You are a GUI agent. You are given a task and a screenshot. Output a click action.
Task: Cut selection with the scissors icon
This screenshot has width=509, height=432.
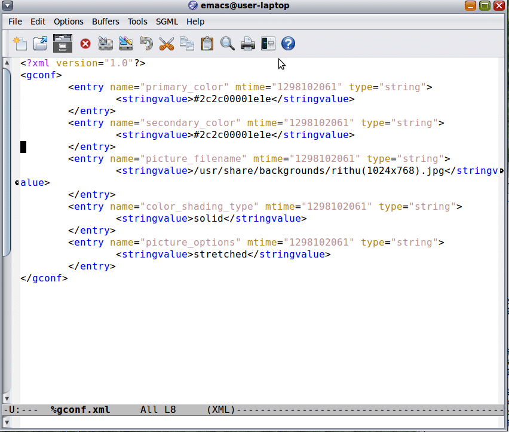(x=166, y=44)
